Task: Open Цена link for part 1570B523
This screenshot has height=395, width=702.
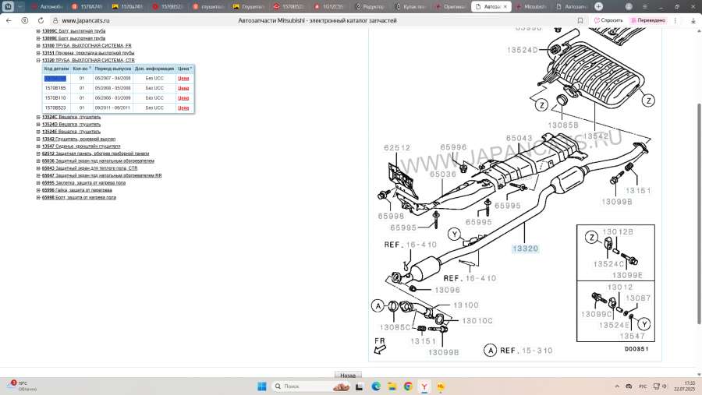Action: click(183, 108)
